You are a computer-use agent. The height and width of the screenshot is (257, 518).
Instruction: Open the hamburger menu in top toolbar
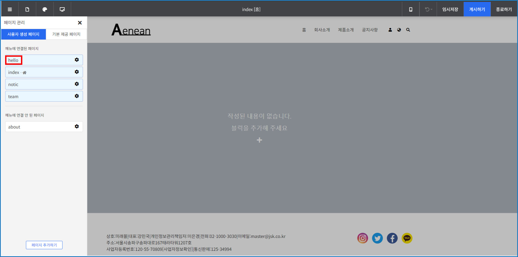(x=10, y=9)
